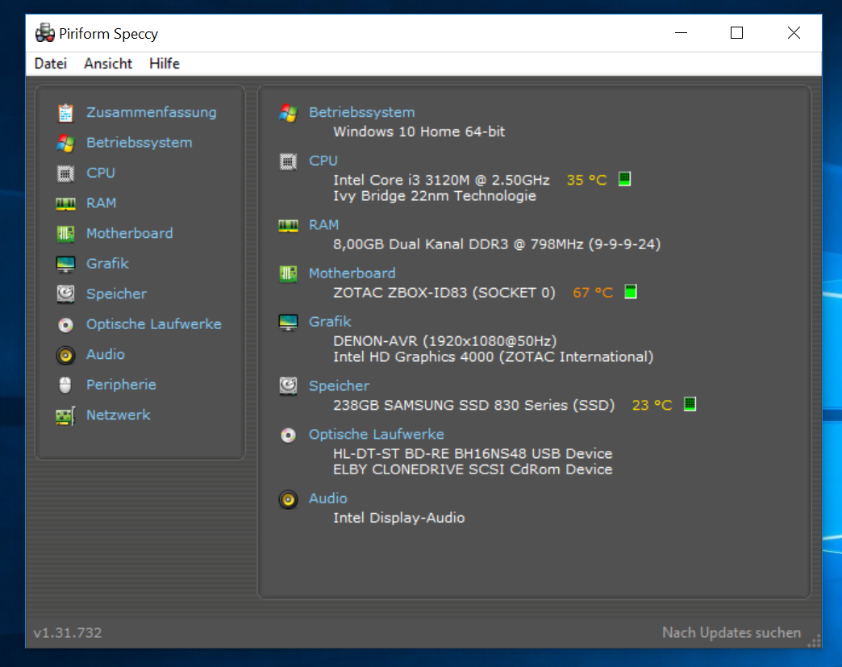Screen dimensions: 842x667
Task: Click the green CPU temperature indicator icon
Action: (x=624, y=179)
